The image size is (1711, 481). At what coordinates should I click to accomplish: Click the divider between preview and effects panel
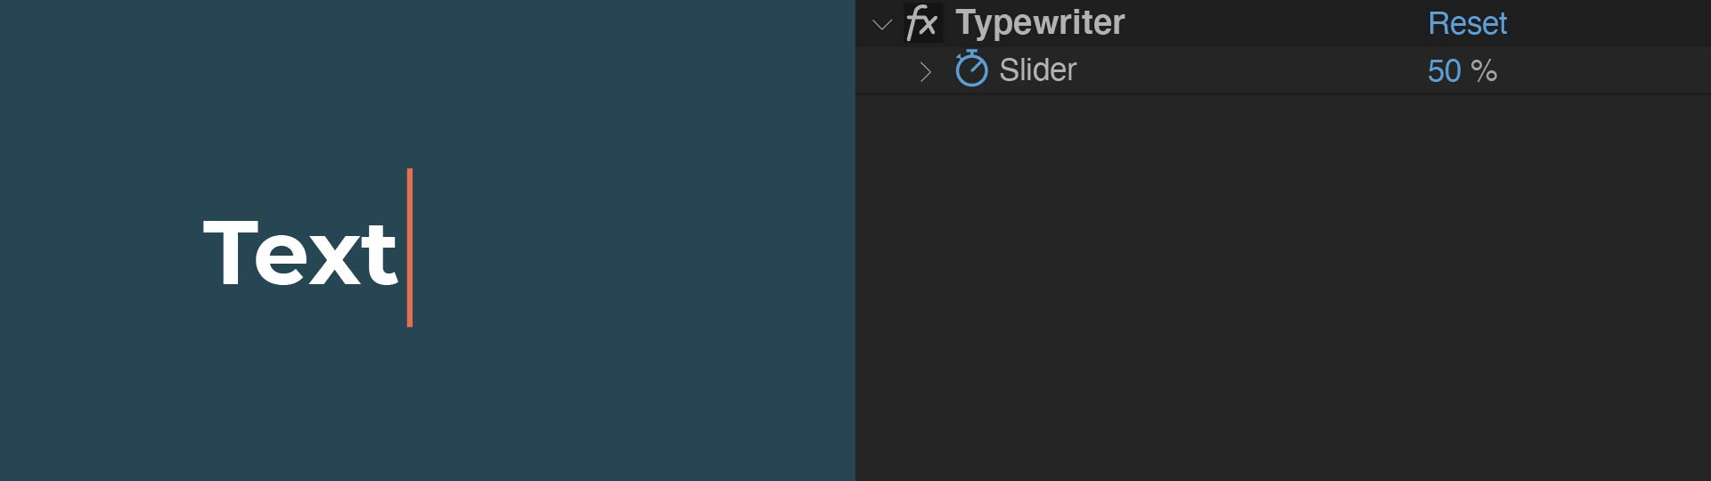coord(855,267)
